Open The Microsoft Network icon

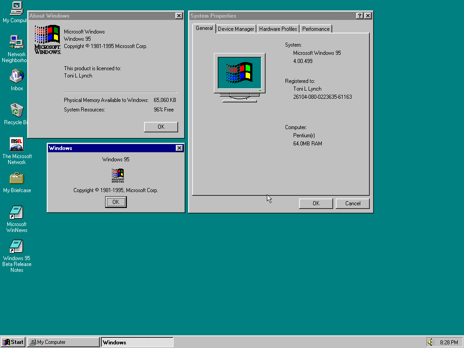tap(16, 144)
